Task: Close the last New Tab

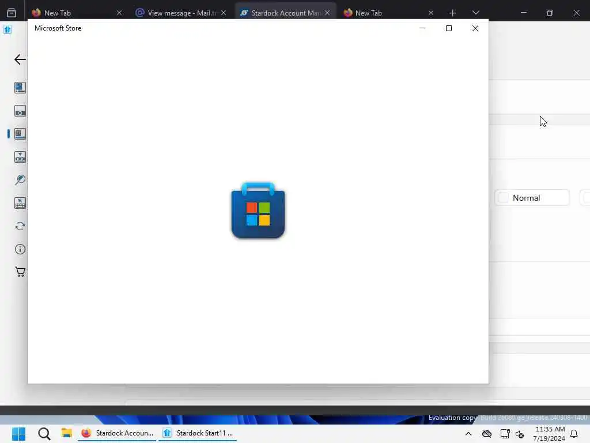Action: coord(431,13)
